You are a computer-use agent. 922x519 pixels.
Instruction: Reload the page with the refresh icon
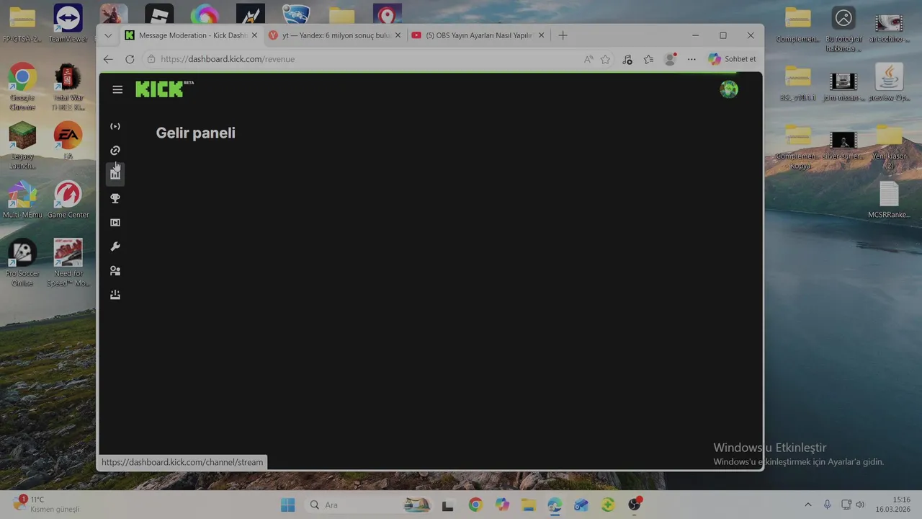pyautogui.click(x=130, y=59)
